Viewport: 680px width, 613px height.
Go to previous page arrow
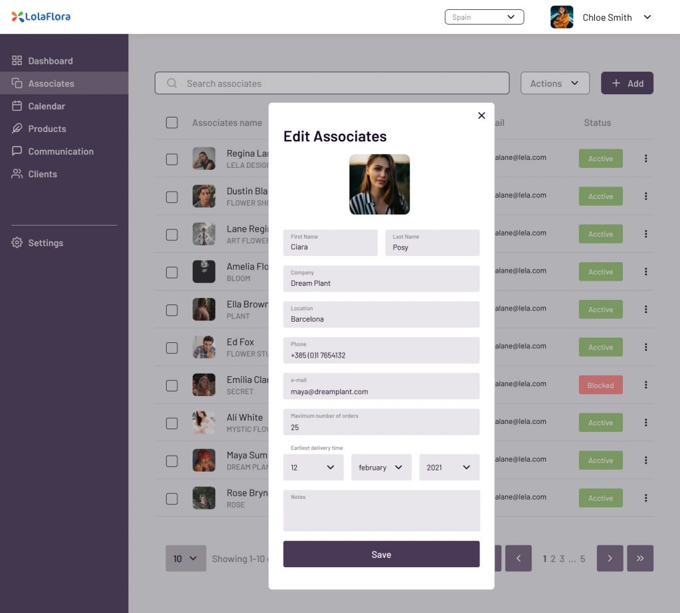pos(519,559)
